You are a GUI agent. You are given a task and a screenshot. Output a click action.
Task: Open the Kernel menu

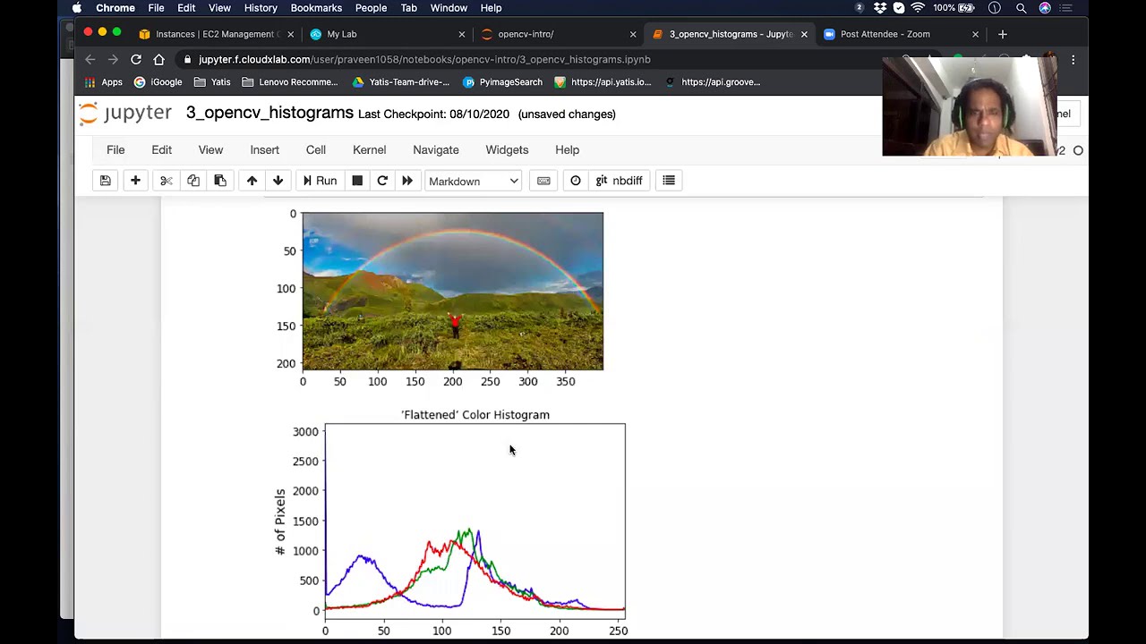370,150
